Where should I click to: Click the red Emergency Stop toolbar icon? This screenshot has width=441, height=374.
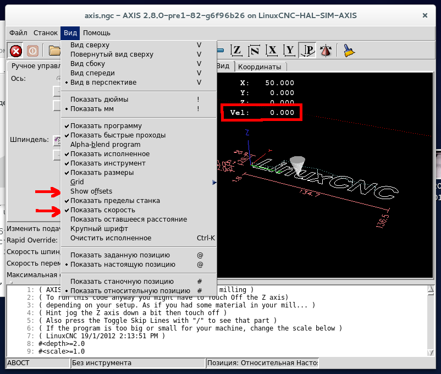tap(16, 51)
